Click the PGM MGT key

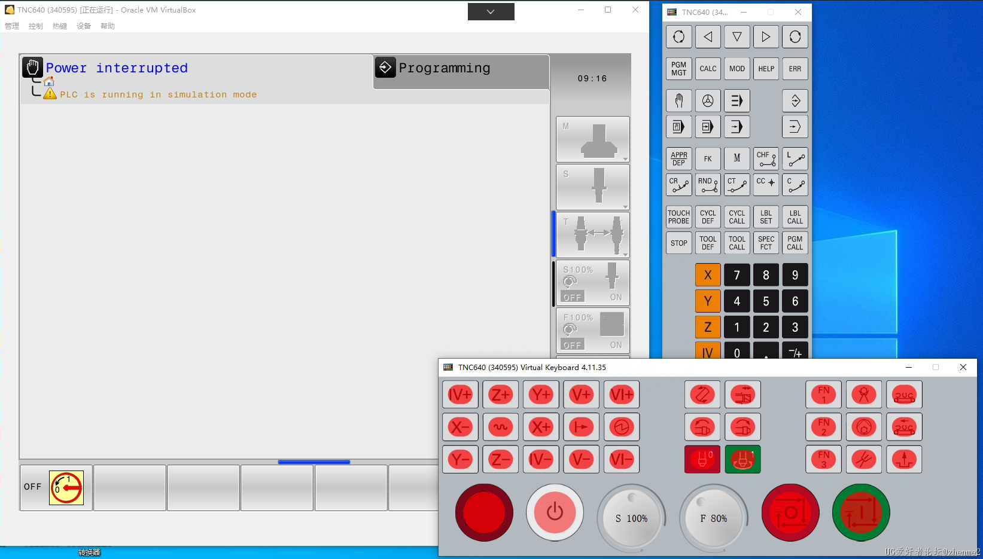(678, 69)
